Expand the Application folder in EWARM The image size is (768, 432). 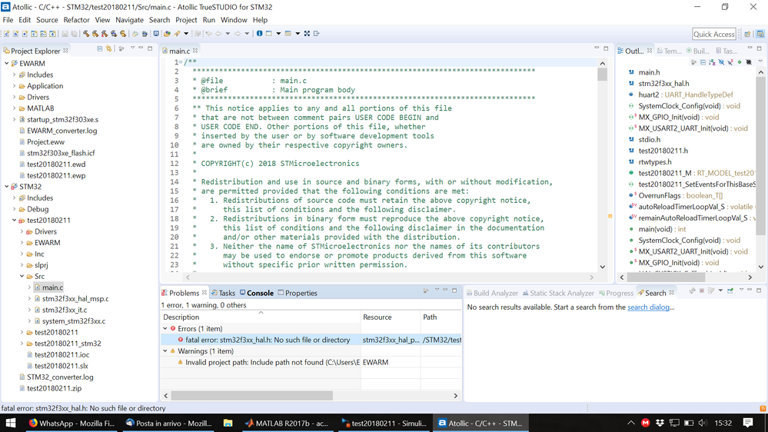[14, 86]
